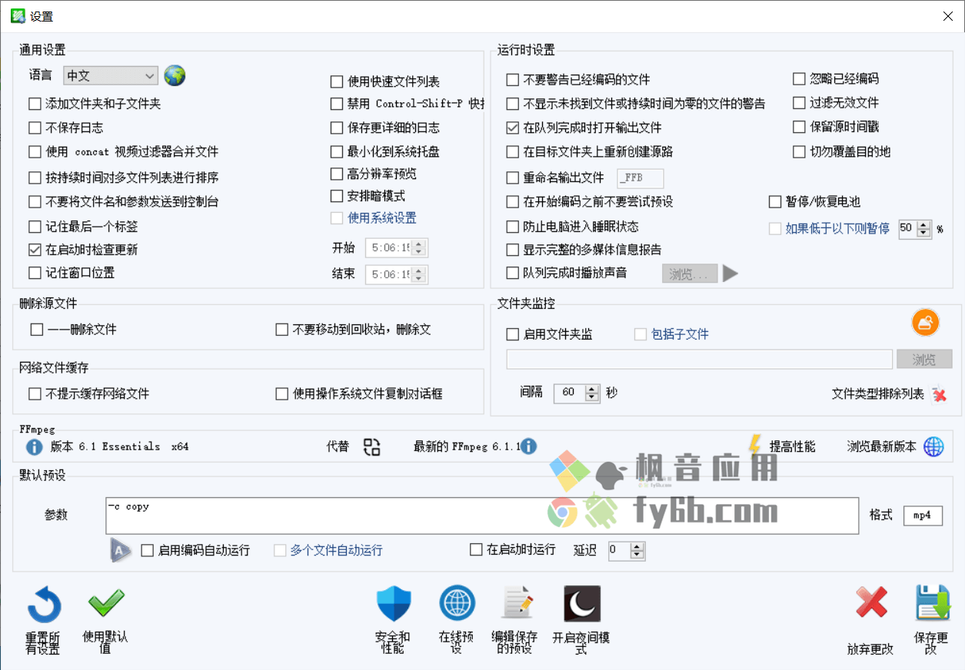This screenshot has width=965, height=670.
Task: Click the play sound triangle icon
Action: point(730,274)
